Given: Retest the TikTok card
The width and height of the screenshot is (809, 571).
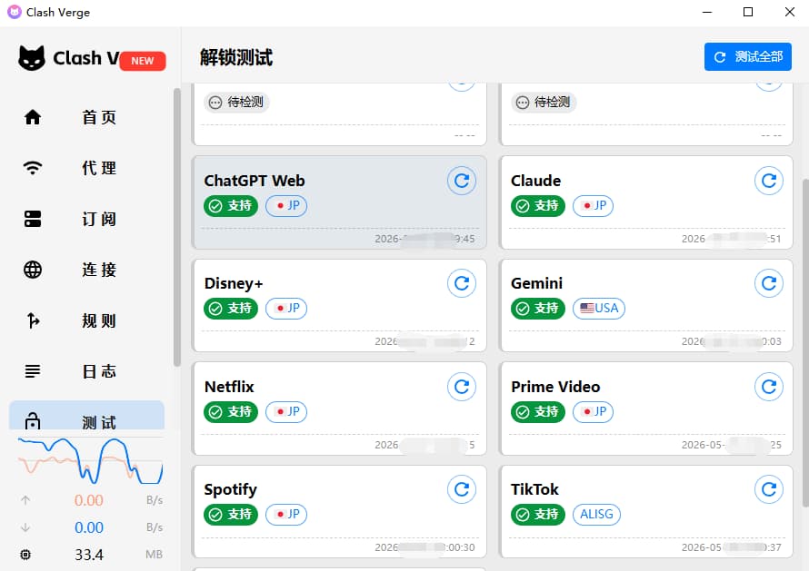Looking at the screenshot, I should 769,489.
